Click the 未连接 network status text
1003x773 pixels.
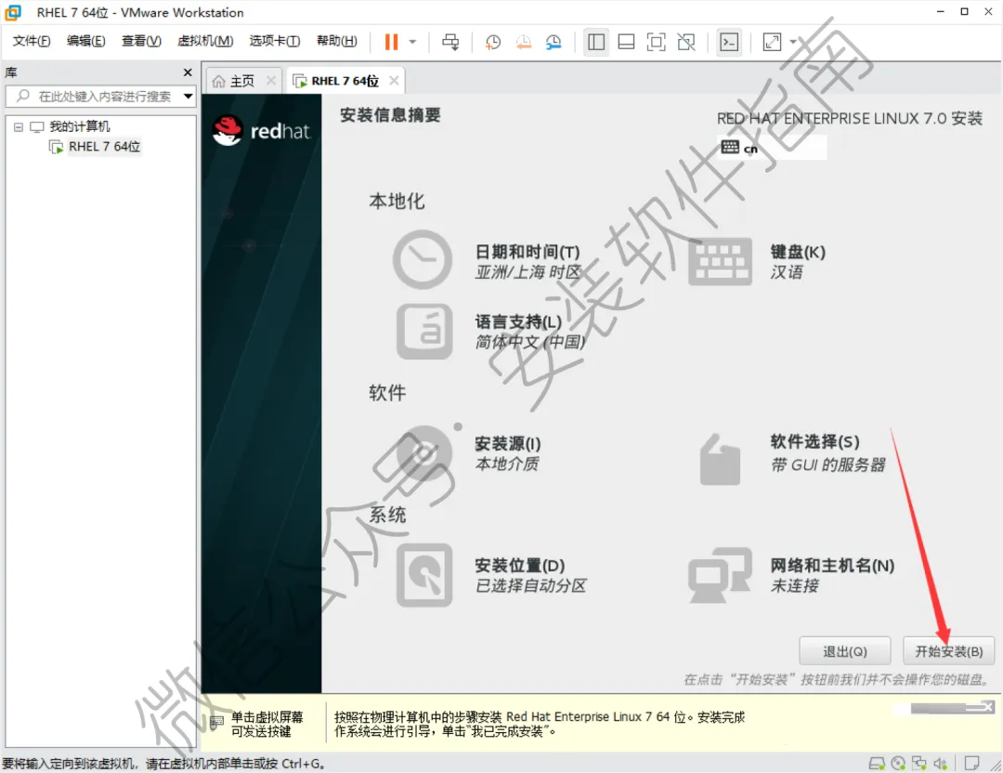click(794, 586)
